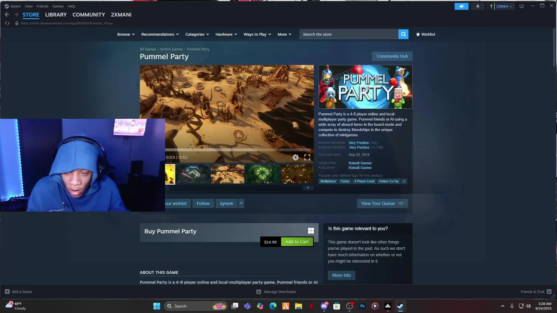Click the 4 Player Local tag
The height and width of the screenshot is (313, 557).
[x=364, y=181]
